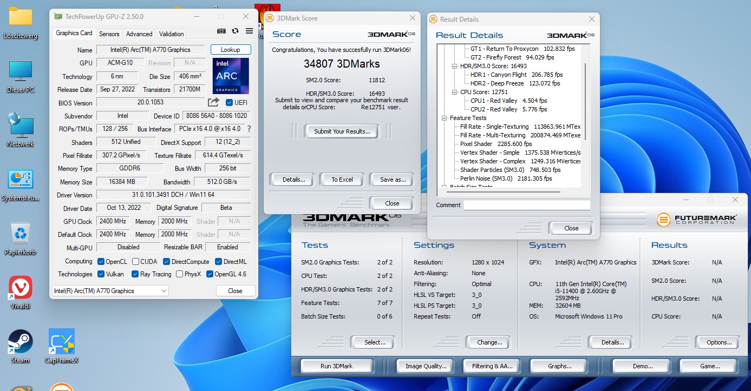Click the 3DMark Score window title icon
This screenshot has height=391, width=751.
[270, 18]
